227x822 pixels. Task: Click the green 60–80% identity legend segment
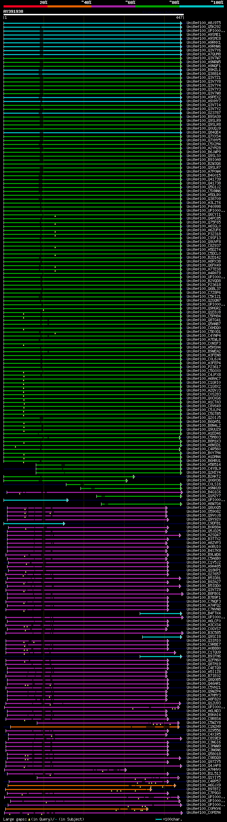click(157, 6)
